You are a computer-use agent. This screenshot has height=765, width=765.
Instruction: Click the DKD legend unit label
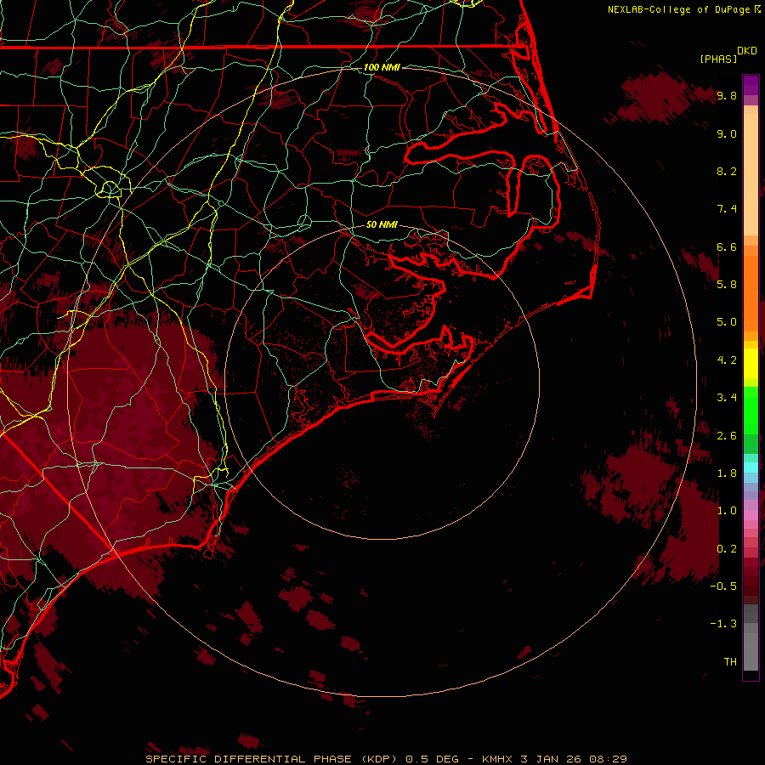point(747,51)
